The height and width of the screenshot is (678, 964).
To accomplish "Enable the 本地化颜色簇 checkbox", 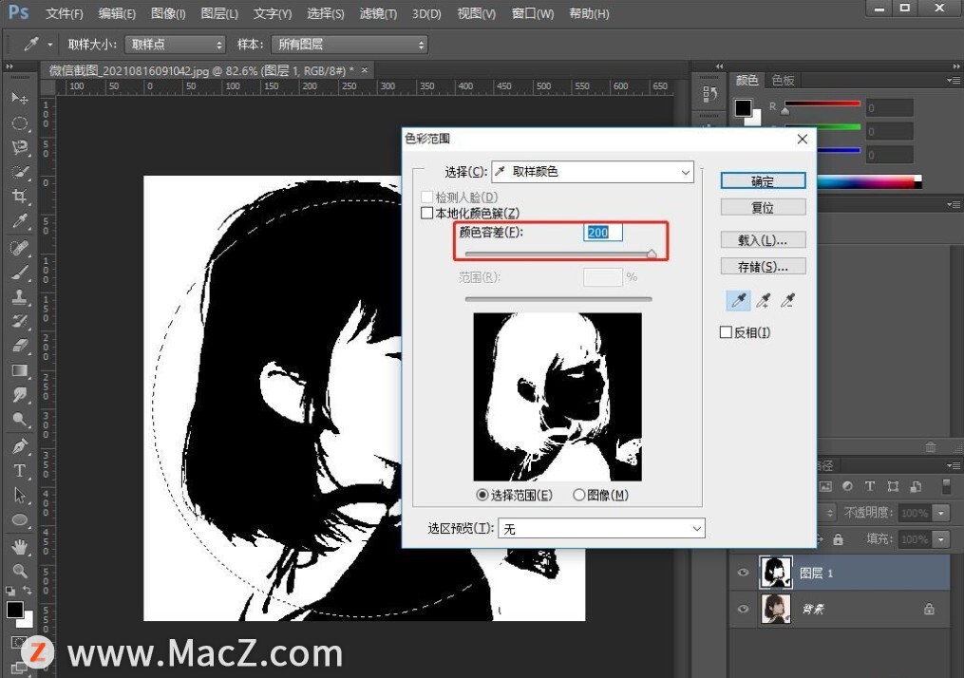I will click(x=426, y=214).
